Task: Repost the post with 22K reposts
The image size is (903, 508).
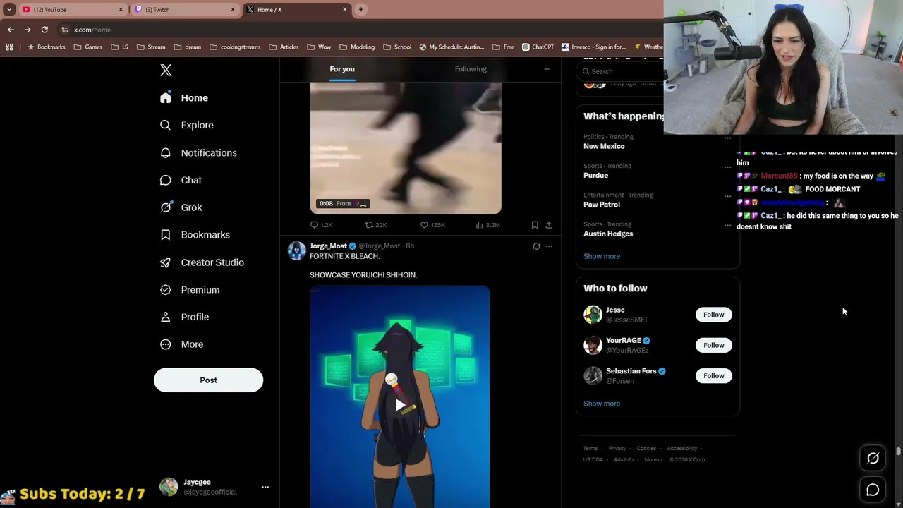Action: pos(375,225)
